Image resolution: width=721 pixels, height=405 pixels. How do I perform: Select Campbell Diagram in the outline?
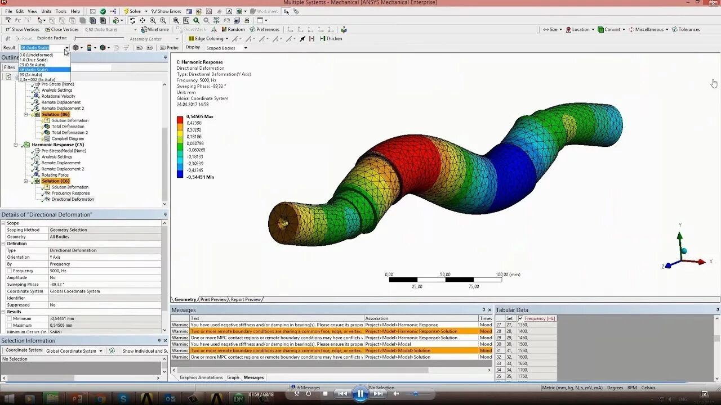(x=68, y=138)
